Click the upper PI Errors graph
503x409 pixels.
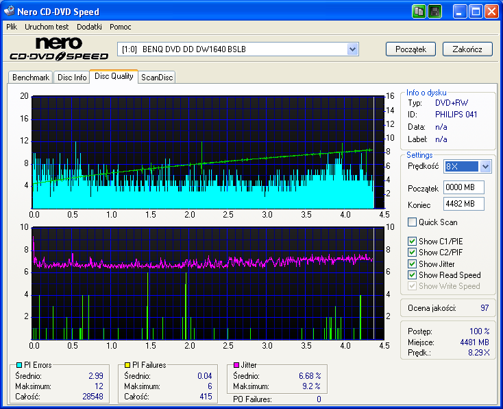[x=208, y=152]
